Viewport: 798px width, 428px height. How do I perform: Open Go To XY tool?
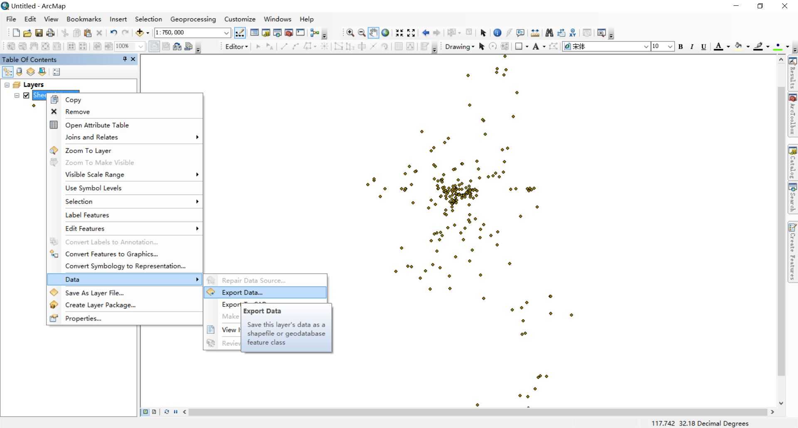click(573, 33)
